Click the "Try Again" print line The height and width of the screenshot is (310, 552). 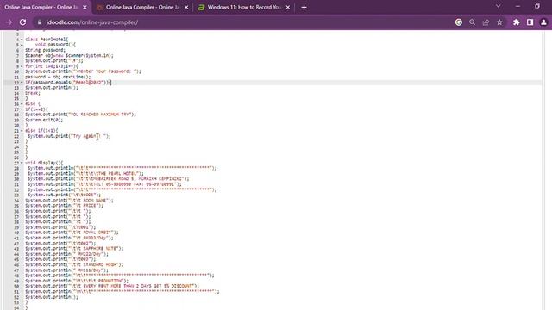click(69, 136)
